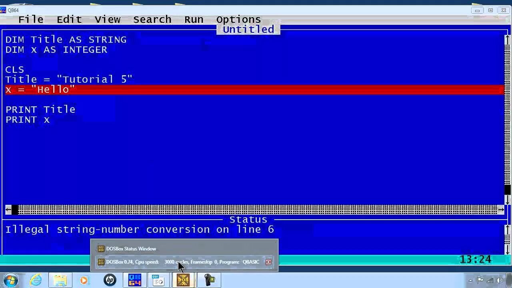Click the highlighted 'x = "Hello"' error line

254,90
